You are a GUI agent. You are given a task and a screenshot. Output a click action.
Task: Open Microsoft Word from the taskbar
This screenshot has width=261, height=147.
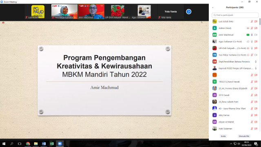[x=44, y=144]
